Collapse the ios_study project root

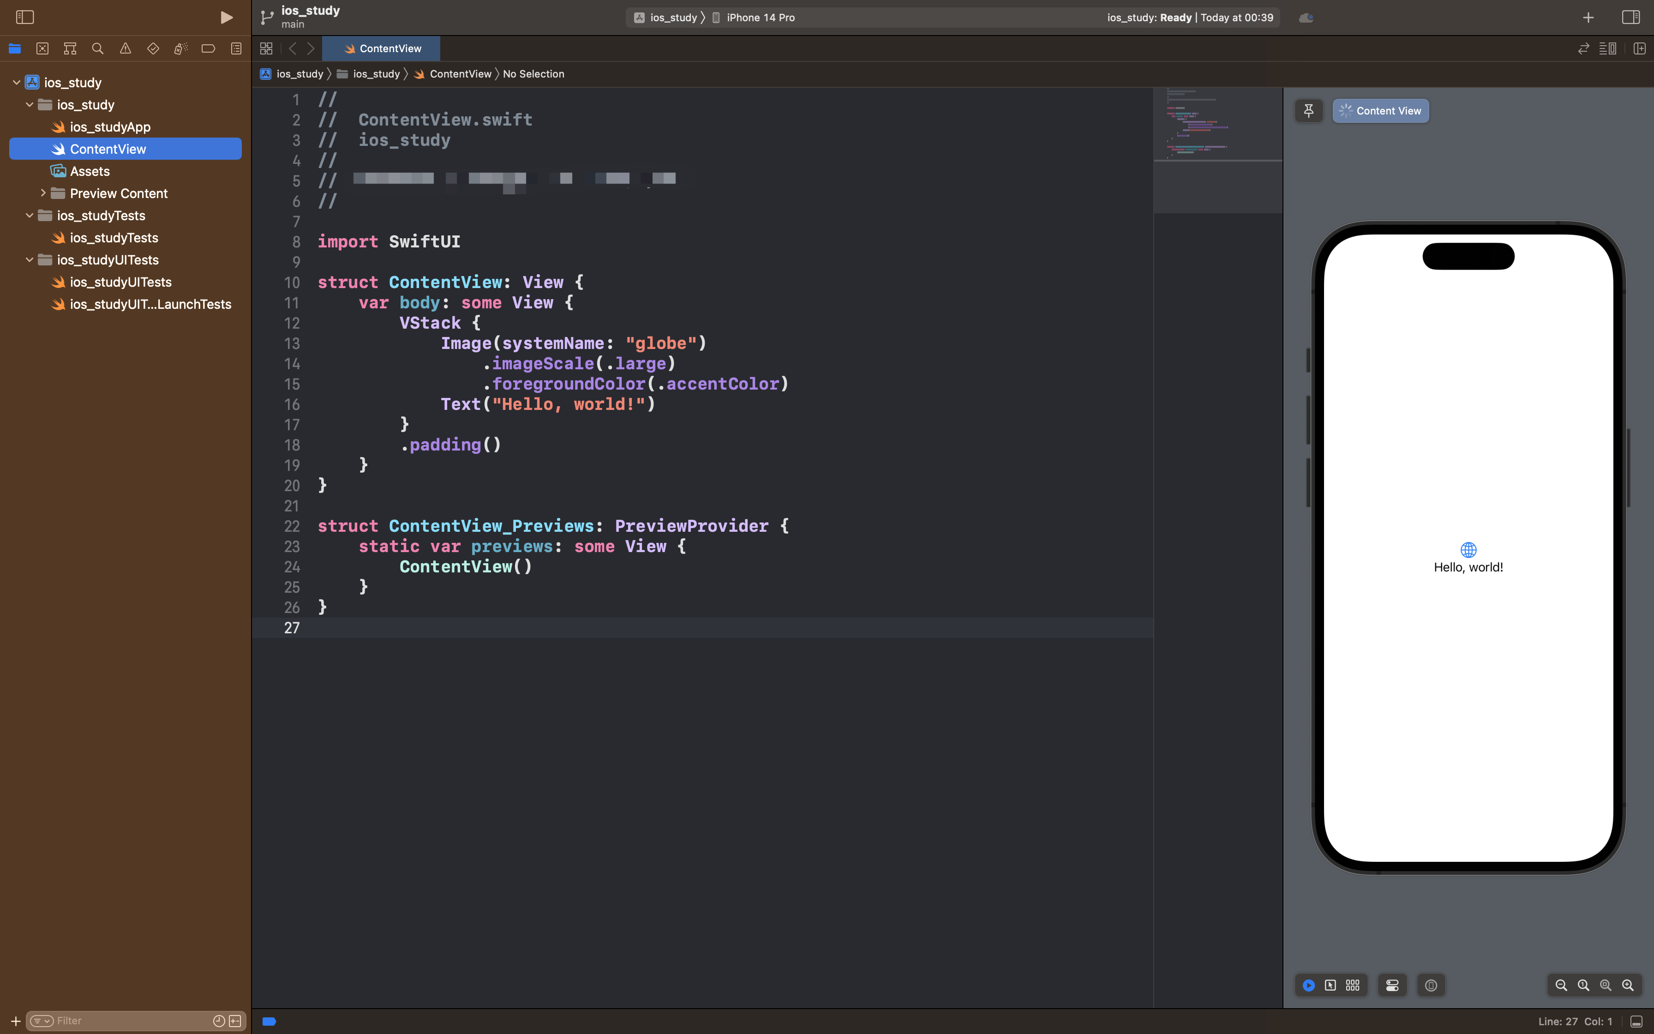17,82
